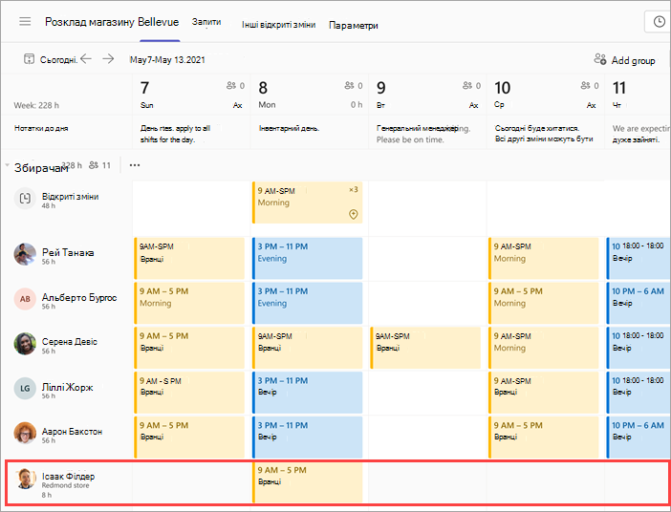Open Альберто Бургос's Sunday 9 AM – 5 PM shift

[189, 303]
